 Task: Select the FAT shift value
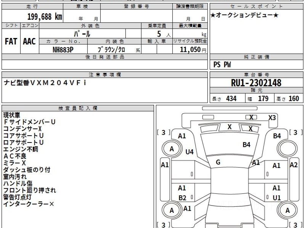(x=11, y=42)
